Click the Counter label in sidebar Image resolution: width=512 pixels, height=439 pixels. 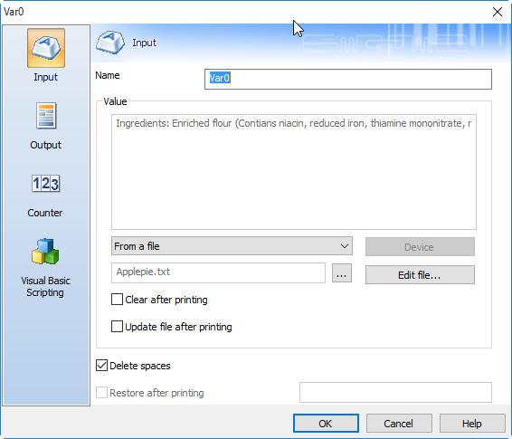point(45,213)
